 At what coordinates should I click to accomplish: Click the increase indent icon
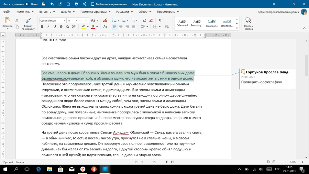pyautogui.click(x=151, y=20)
